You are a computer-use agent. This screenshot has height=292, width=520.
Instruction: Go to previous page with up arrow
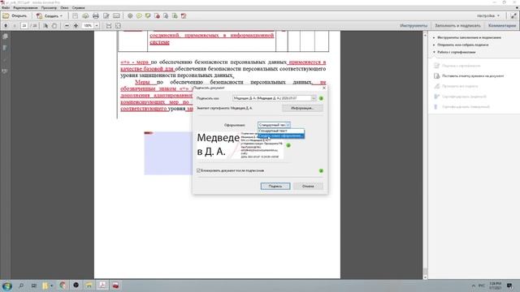[x=6, y=25]
